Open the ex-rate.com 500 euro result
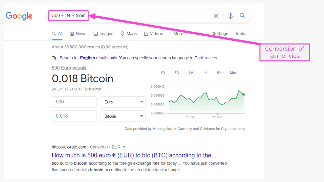Image resolution: width=324 pixels, height=182 pixels. click(135, 155)
